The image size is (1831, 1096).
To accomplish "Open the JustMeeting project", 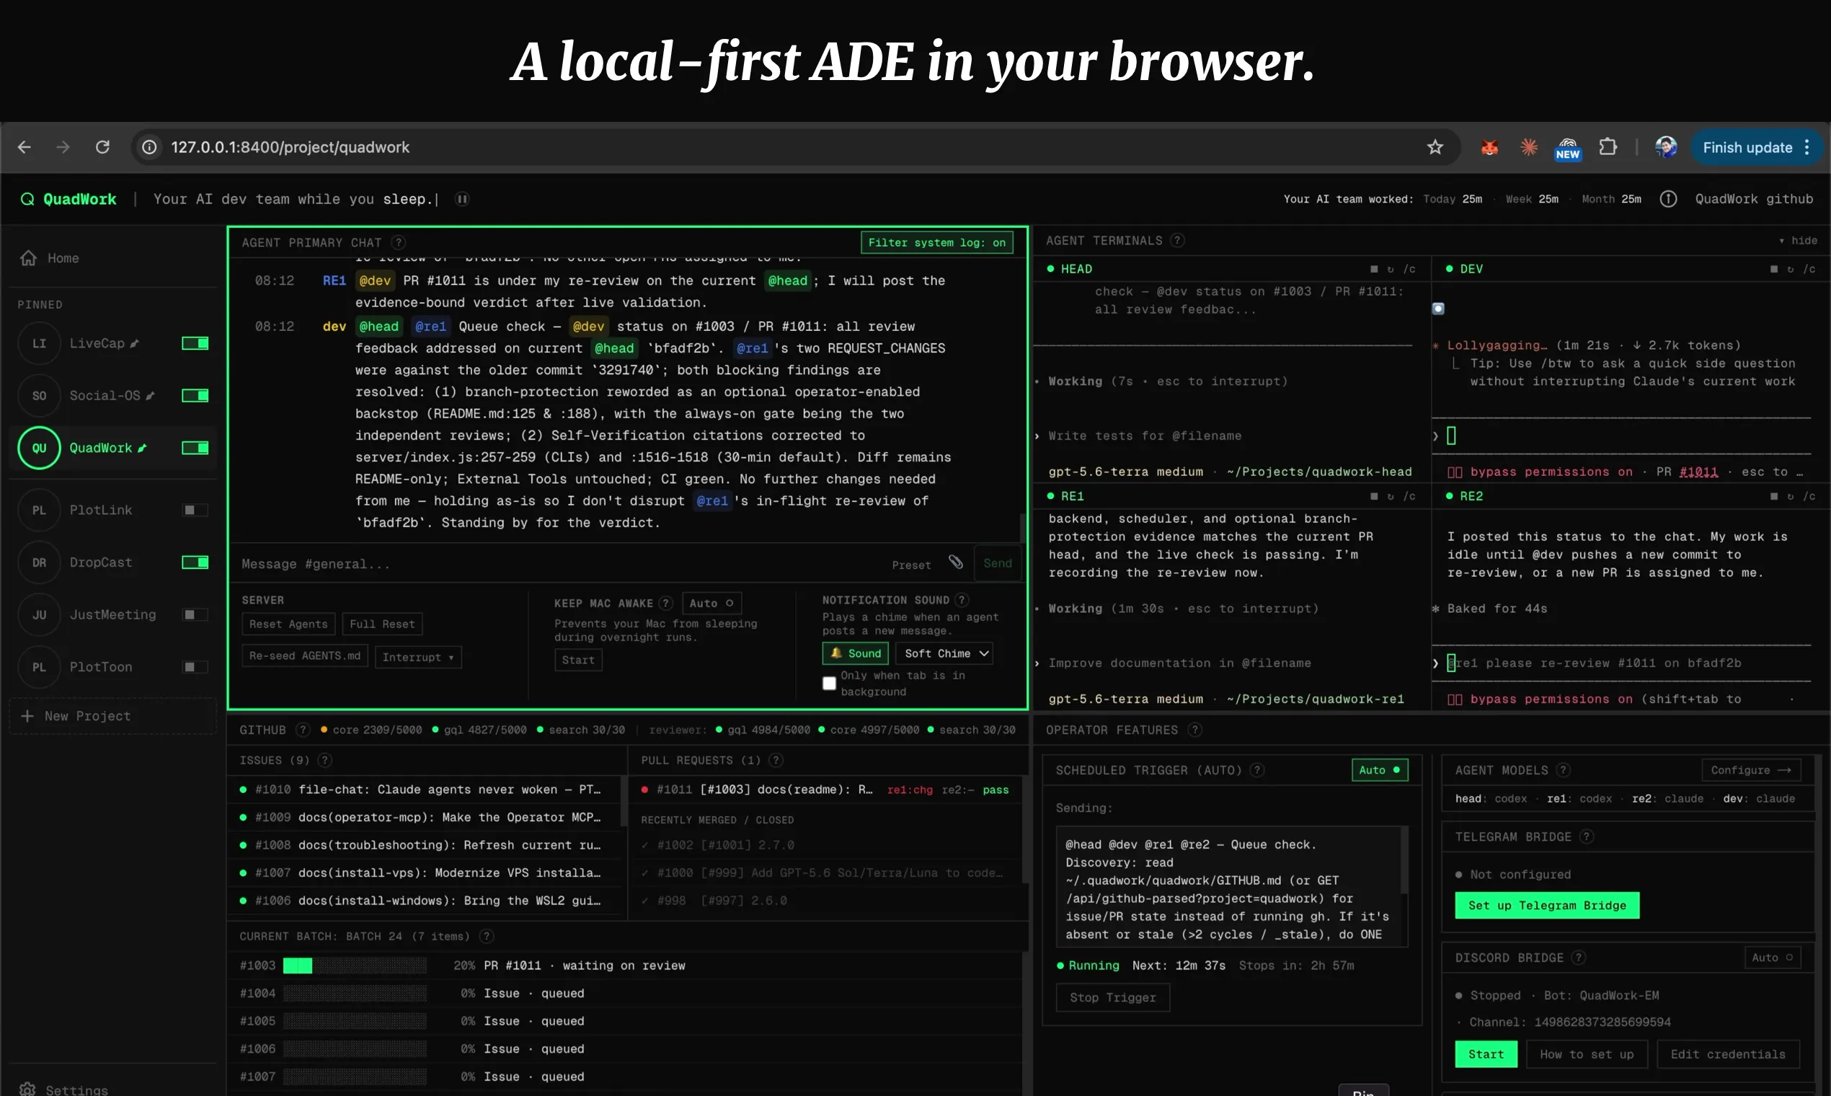I will point(112,615).
